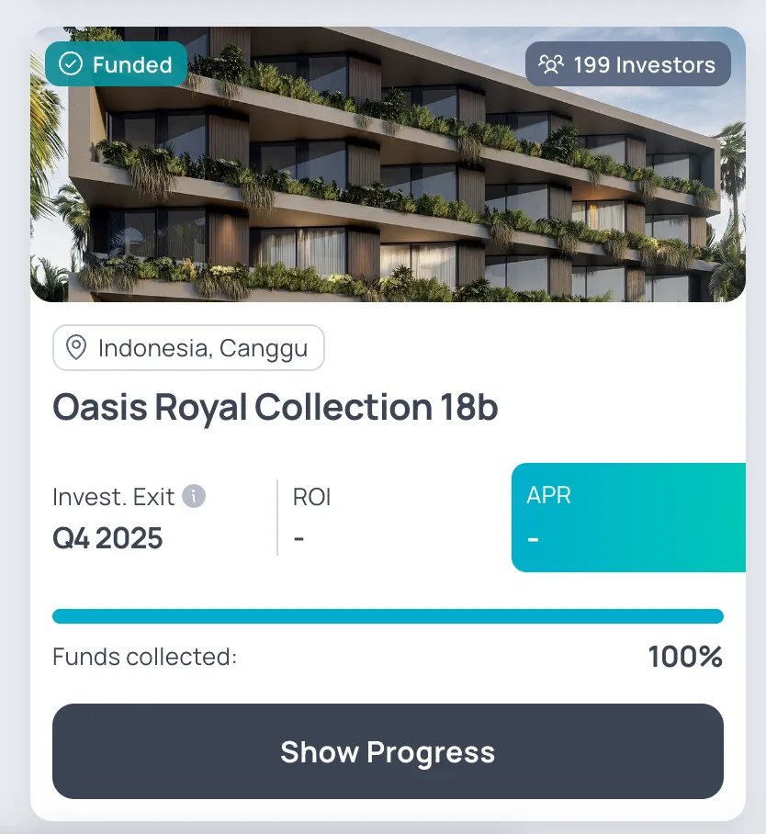Click the Funded status label text
Image resolution: width=766 pixels, height=834 pixels.
pos(132,65)
